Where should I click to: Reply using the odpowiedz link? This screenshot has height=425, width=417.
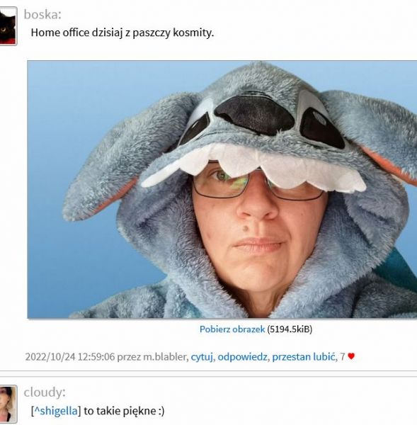(242, 357)
